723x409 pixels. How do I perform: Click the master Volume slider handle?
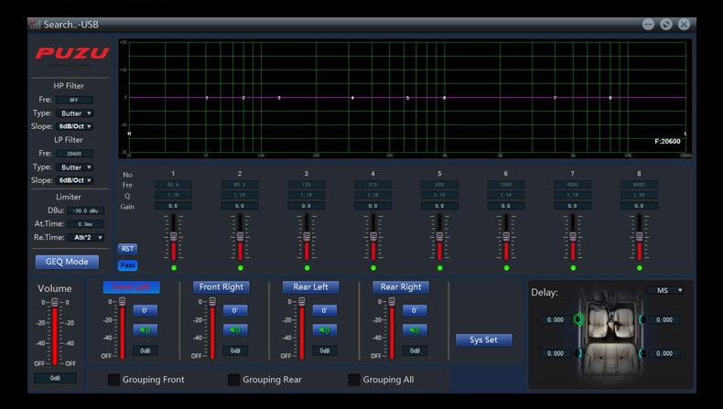(55, 303)
